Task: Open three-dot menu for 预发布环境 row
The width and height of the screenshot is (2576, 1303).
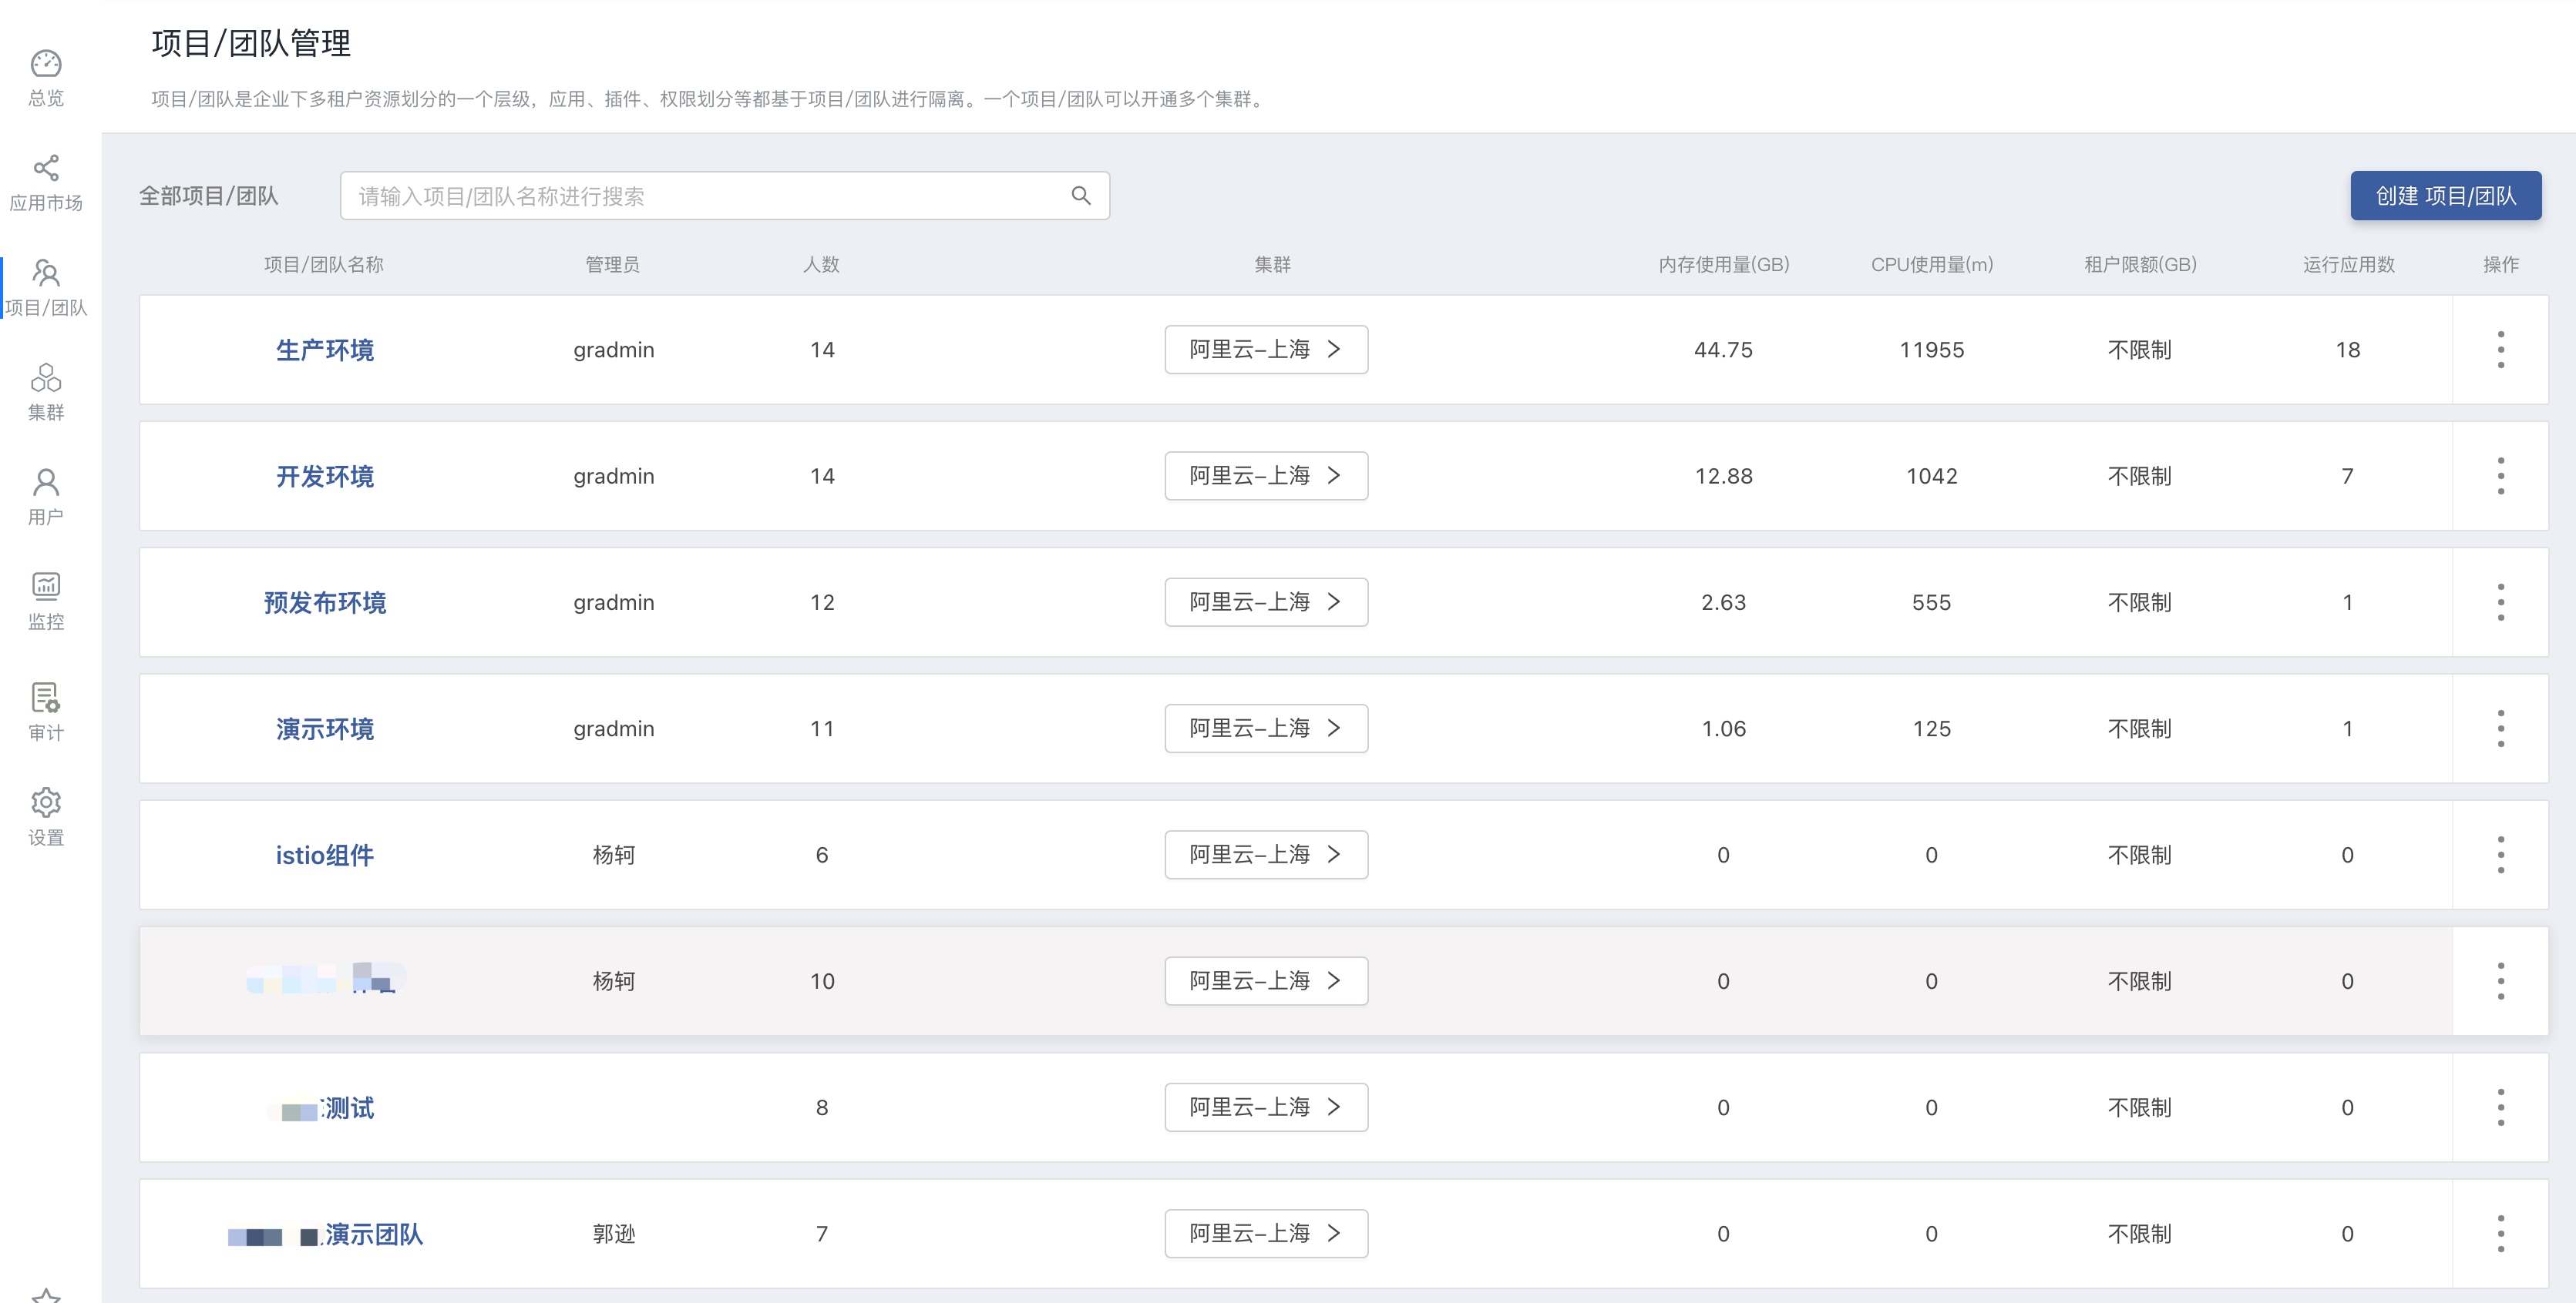Action: point(2500,602)
